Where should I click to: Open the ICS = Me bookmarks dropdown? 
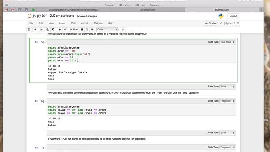[x=141, y=5]
